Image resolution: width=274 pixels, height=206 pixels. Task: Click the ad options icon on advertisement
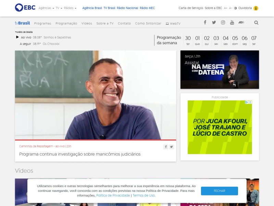250,102
